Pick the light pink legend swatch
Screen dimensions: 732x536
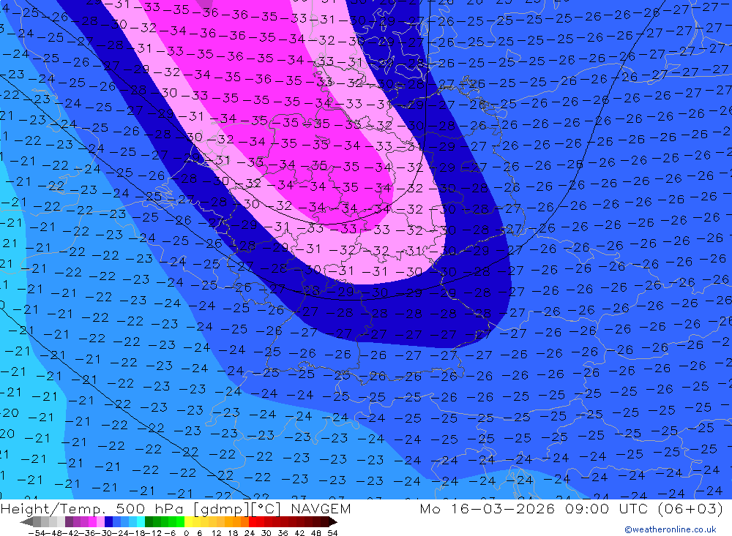coord(100,522)
